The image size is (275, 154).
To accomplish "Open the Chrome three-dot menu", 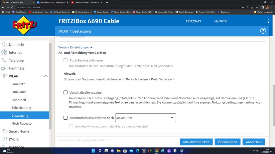I will point(272,7).
